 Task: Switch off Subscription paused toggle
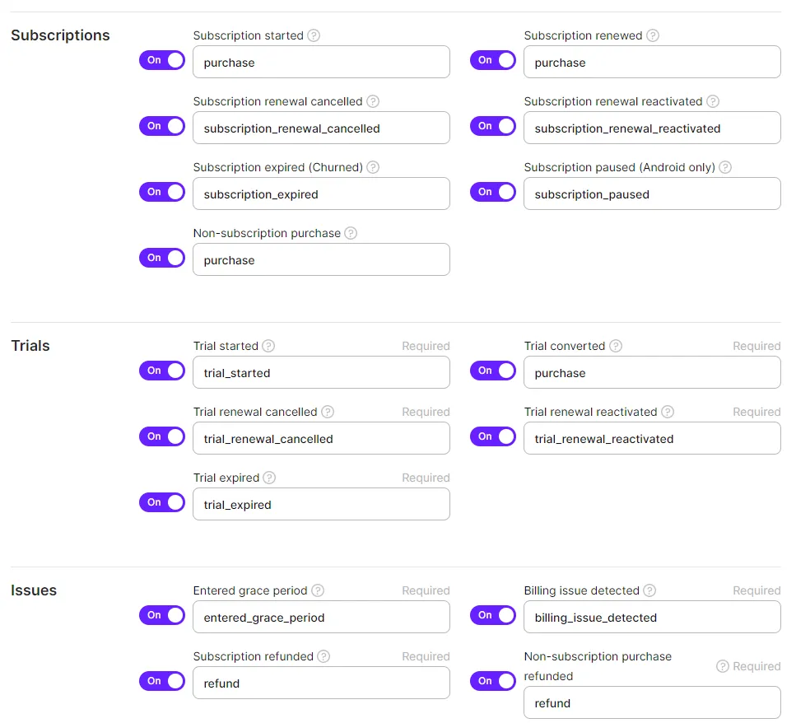(x=493, y=192)
